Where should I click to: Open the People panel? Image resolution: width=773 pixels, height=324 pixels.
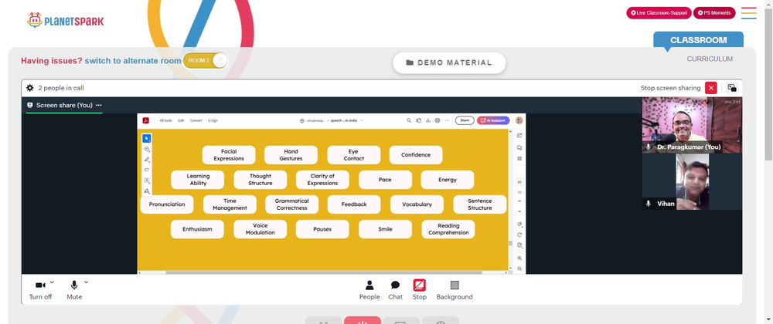[x=369, y=290]
